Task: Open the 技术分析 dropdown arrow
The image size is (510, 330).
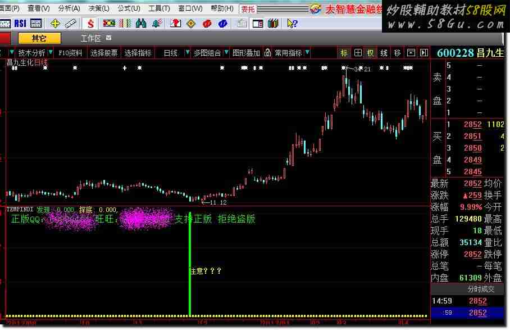Action: 51,52
